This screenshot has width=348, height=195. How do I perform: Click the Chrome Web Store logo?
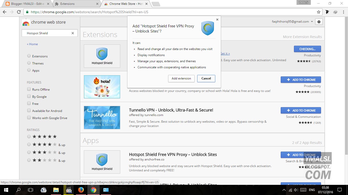(26, 23)
